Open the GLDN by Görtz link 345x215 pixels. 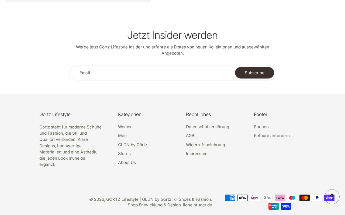[x=133, y=145]
